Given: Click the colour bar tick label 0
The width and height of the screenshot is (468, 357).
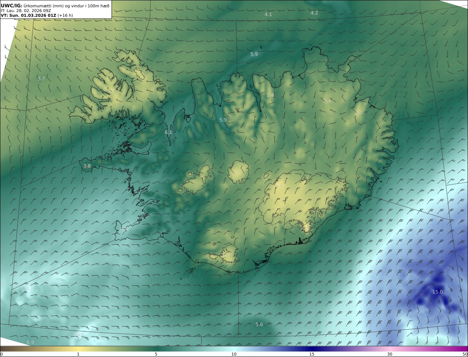Looking at the screenshot, I should point(1,354).
